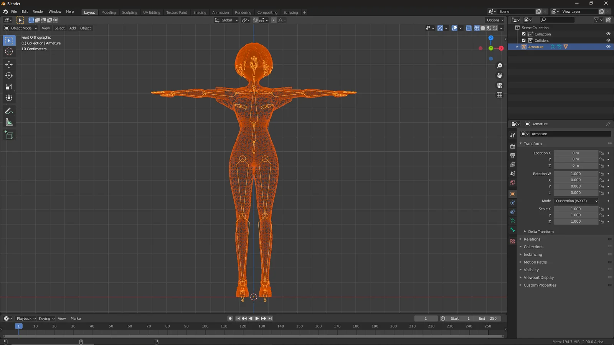The height and width of the screenshot is (345, 614).
Task: Switch viewport to rendered shading mode
Action: 495,28
